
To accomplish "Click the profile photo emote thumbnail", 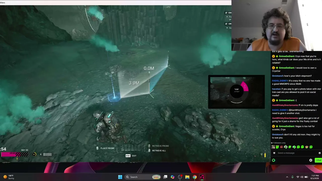I will (273, 147).
